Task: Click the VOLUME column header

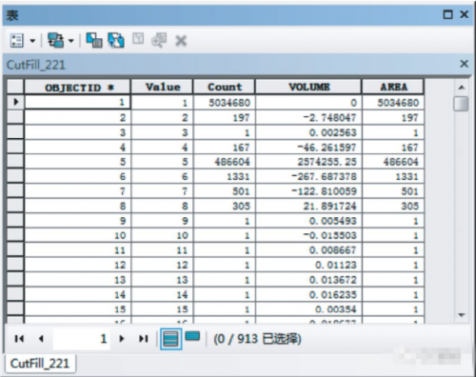Action: point(308,87)
